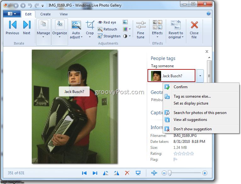Click the color adjustment icon
241x184 pixels.
point(125,29)
